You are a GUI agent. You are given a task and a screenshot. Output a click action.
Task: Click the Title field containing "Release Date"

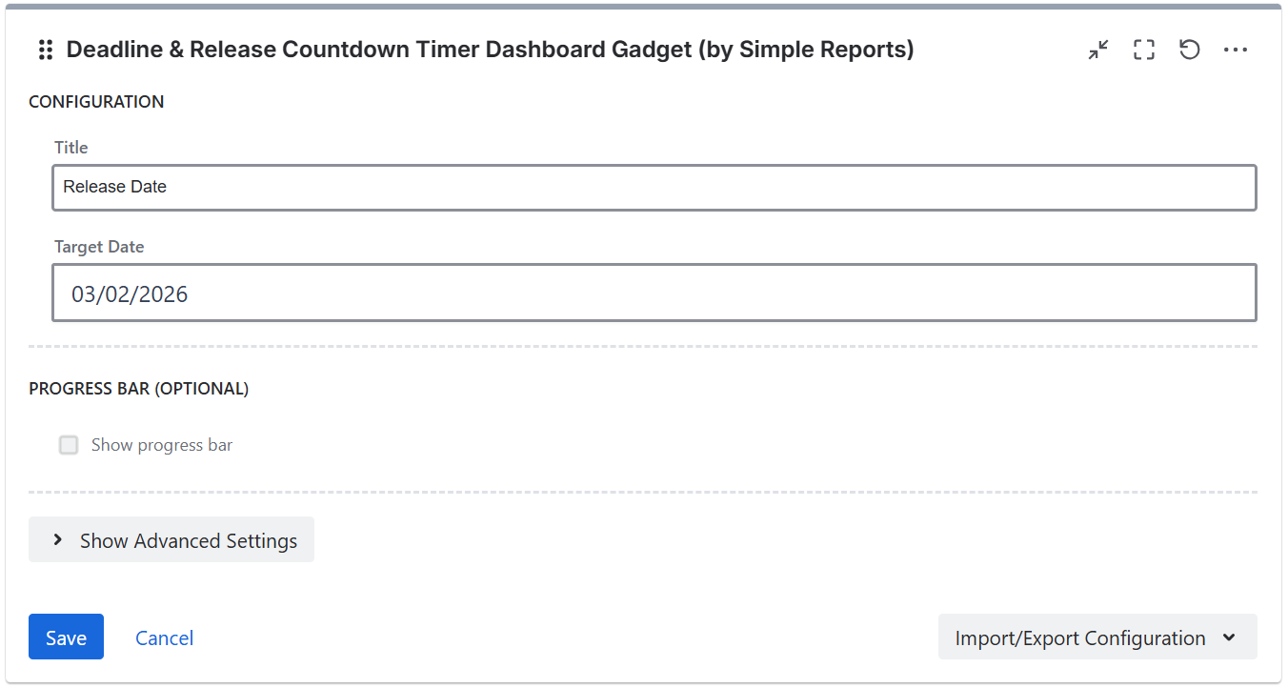[654, 188]
